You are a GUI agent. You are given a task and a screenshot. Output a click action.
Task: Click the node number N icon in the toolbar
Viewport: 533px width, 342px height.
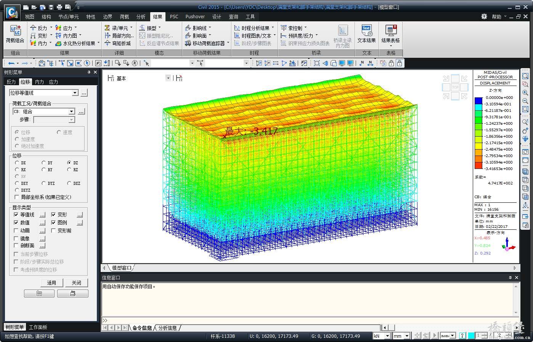[362, 63]
